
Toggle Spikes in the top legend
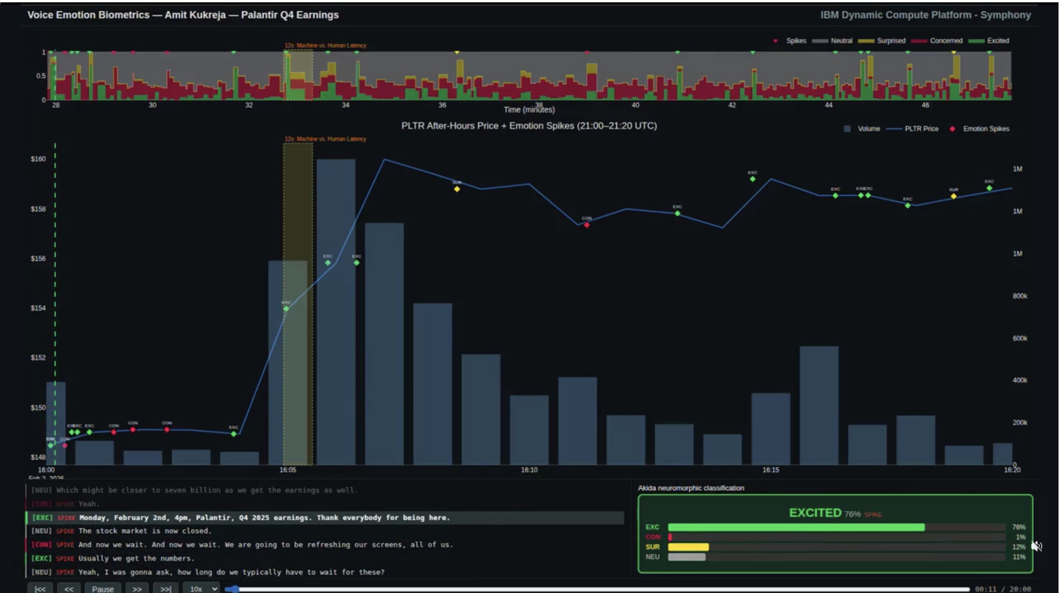[x=795, y=41]
